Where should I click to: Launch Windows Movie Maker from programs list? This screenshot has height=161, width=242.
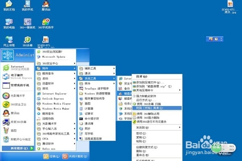point(56,109)
